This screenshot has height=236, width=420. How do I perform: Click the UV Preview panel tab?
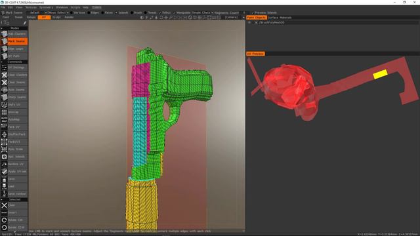(x=255, y=54)
